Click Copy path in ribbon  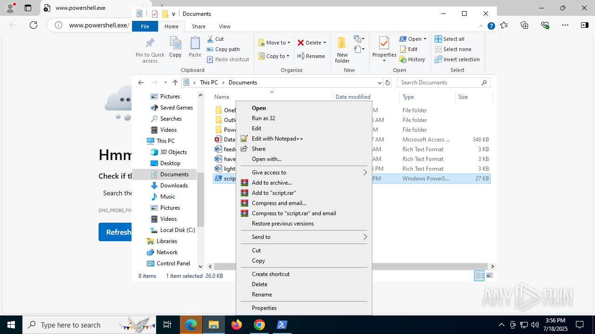pos(223,49)
